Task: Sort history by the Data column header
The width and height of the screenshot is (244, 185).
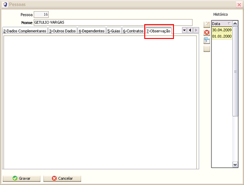Action: [222, 24]
